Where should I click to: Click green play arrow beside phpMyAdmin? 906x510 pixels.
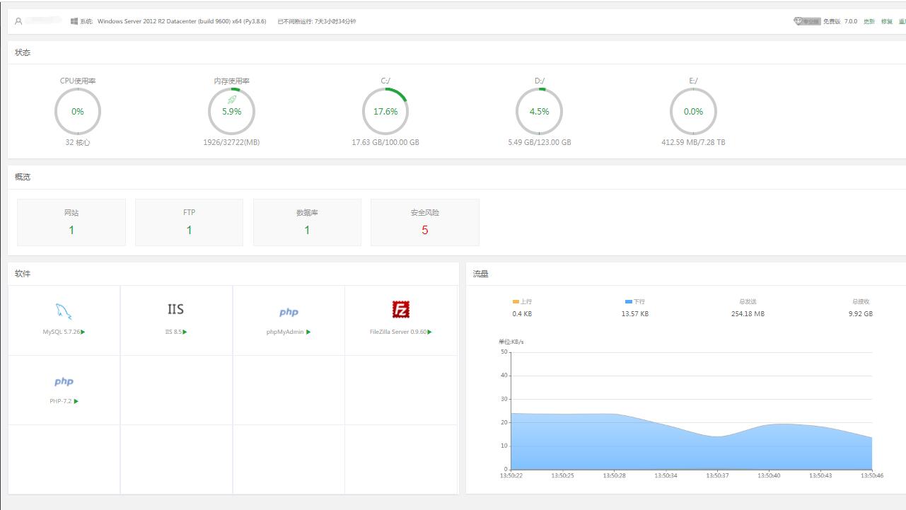coord(308,332)
